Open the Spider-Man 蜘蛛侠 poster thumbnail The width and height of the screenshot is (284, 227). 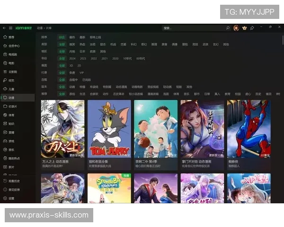249,129
